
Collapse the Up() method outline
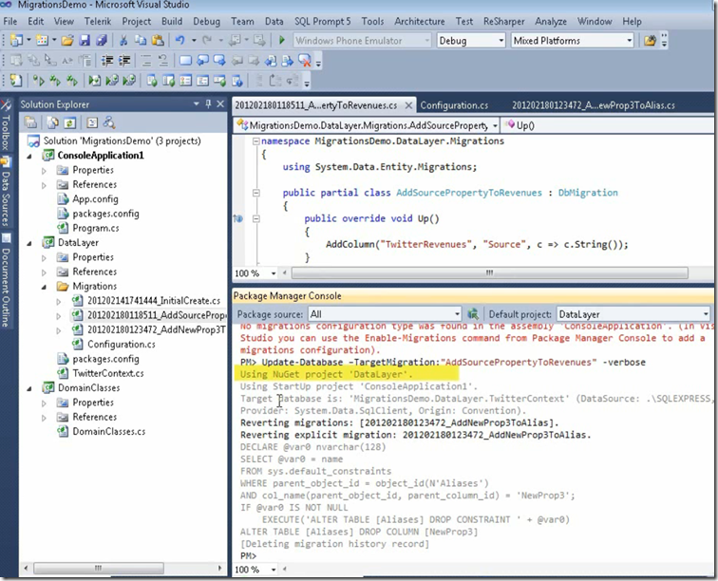(256, 218)
